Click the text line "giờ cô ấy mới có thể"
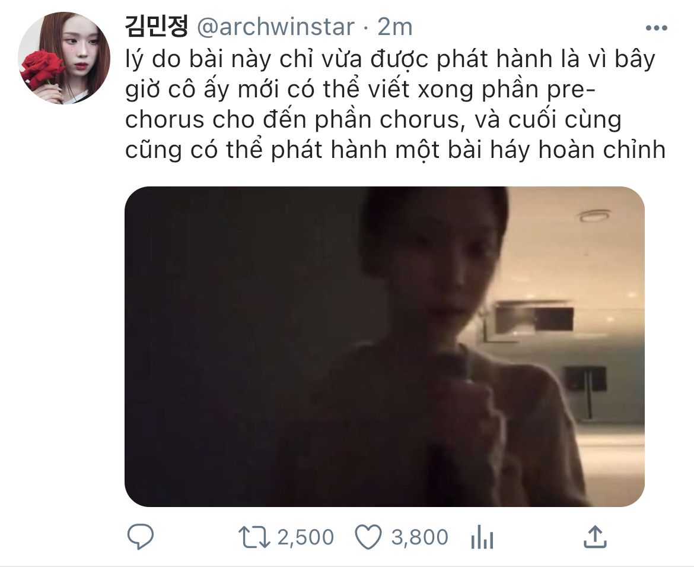The width and height of the screenshot is (694, 567). coord(361,90)
